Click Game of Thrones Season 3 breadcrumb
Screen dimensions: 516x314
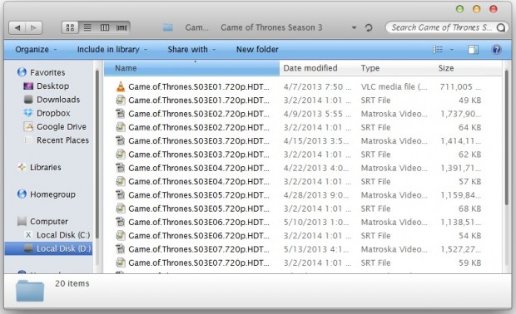[x=271, y=27]
